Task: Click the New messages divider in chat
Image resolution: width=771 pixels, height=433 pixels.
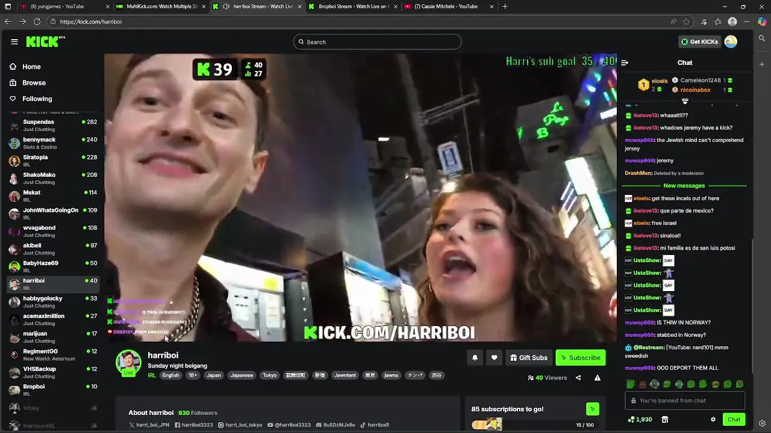Action: [684, 186]
